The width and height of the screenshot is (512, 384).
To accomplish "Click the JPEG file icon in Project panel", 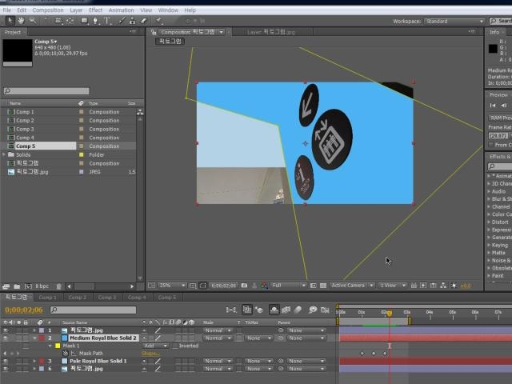I will coord(10,172).
